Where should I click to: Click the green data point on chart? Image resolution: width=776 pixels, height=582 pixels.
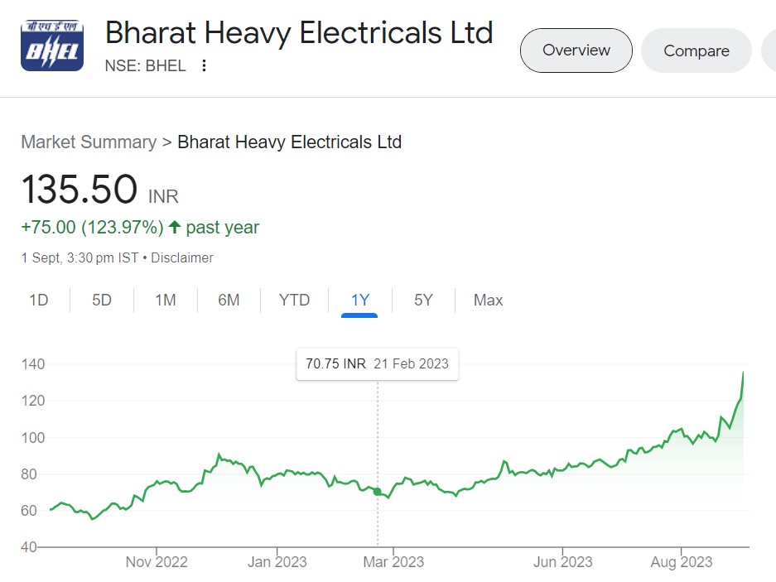pyautogui.click(x=378, y=492)
